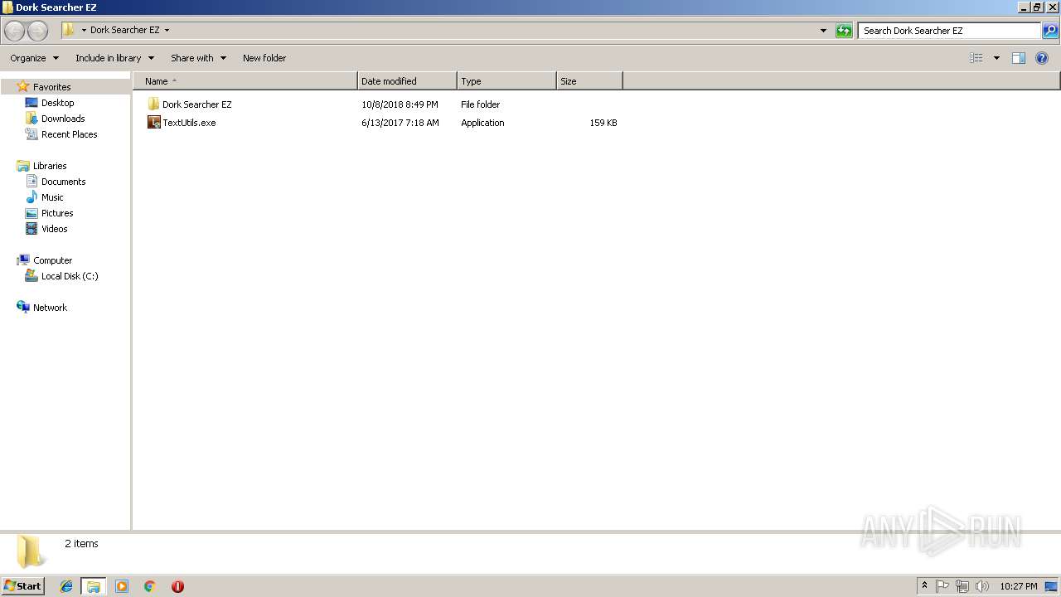Launch Windows Media Player from taskbar
Screen dimensions: 1061x597
coord(122,586)
